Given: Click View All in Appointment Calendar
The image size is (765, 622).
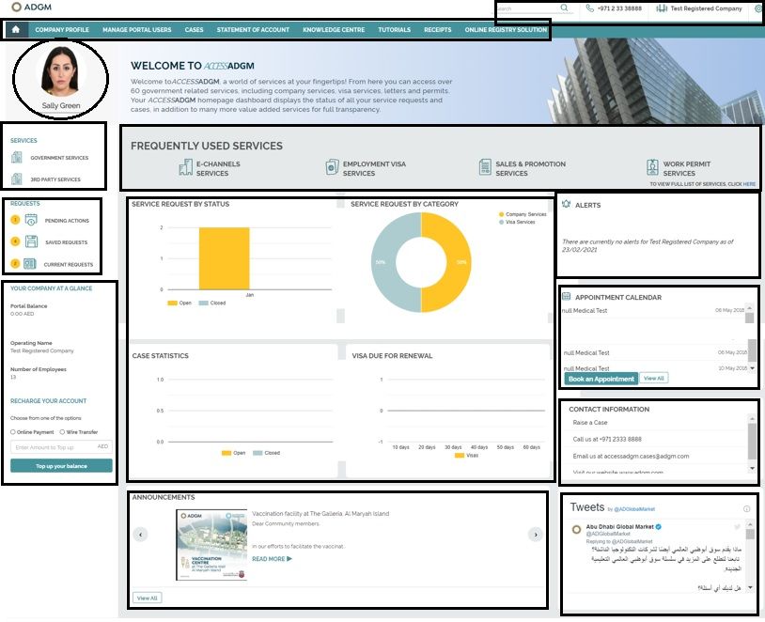Looking at the screenshot, I should 654,378.
